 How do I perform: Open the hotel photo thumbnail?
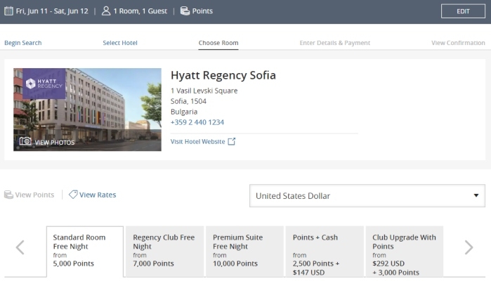(x=87, y=110)
